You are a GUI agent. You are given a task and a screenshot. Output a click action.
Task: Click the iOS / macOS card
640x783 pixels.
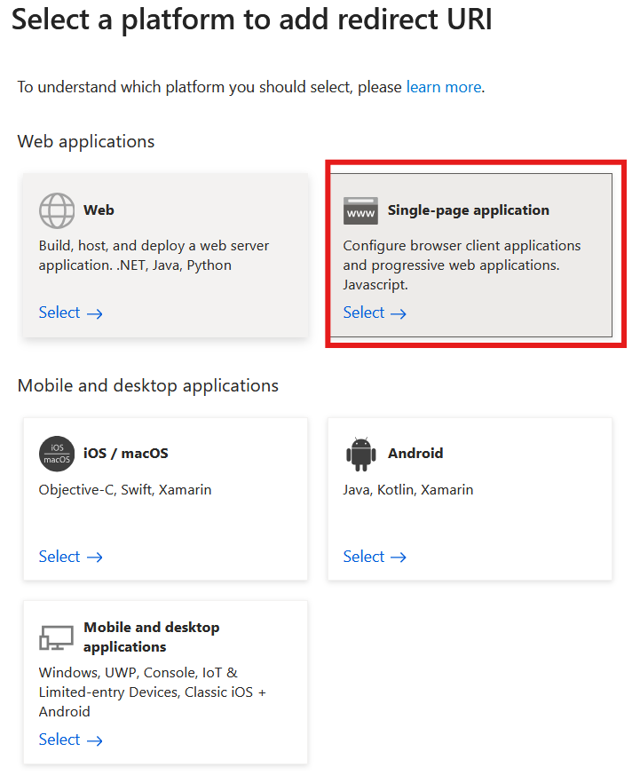[x=165, y=499]
